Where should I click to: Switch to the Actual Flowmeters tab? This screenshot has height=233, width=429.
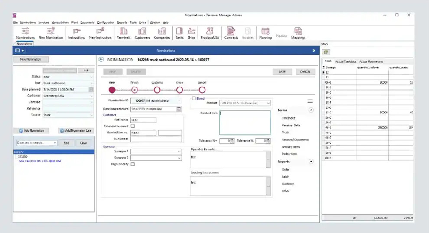point(371,61)
